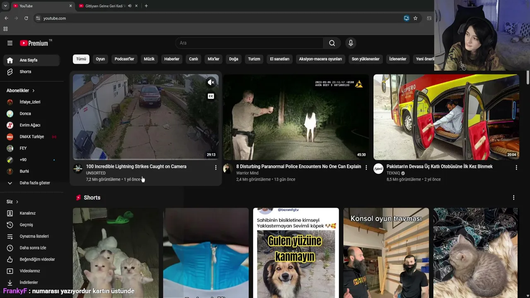
Task: Select the Oyun filter chip
Action: pos(100,59)
